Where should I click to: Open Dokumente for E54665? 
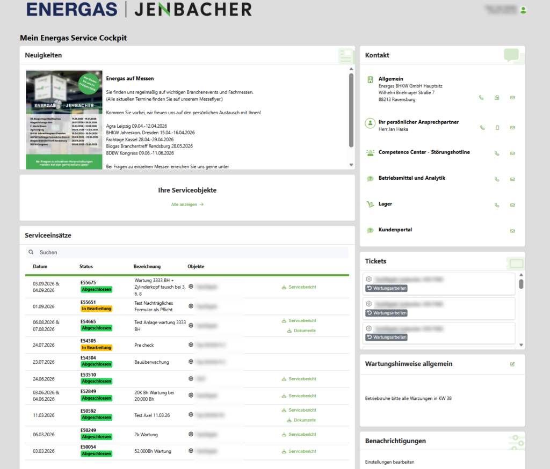(301, 331)
